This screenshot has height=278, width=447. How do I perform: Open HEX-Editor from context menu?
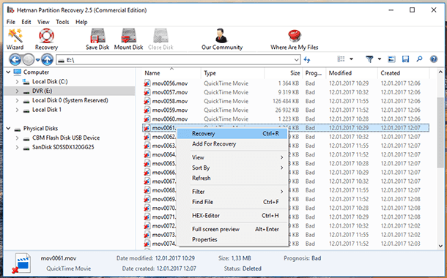coord(232,216)
